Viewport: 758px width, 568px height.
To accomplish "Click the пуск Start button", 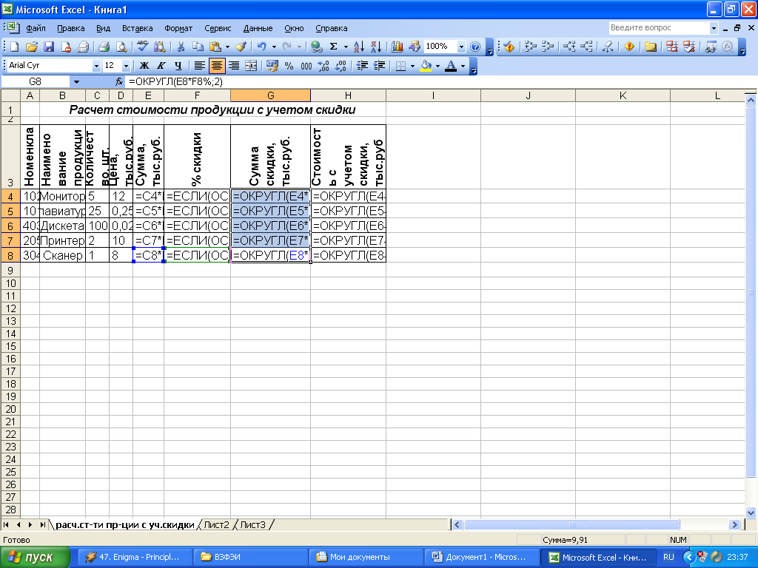I will pyautogui.click(x=35, y=557).
